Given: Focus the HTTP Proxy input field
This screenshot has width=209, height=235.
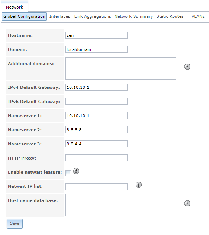Looking at the screenshot, I should (96, 158).
